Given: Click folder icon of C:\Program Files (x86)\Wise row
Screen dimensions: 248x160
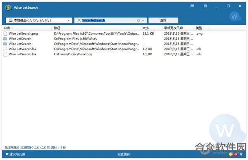Looking at the screenshot, I should click(x=5, y=39).
